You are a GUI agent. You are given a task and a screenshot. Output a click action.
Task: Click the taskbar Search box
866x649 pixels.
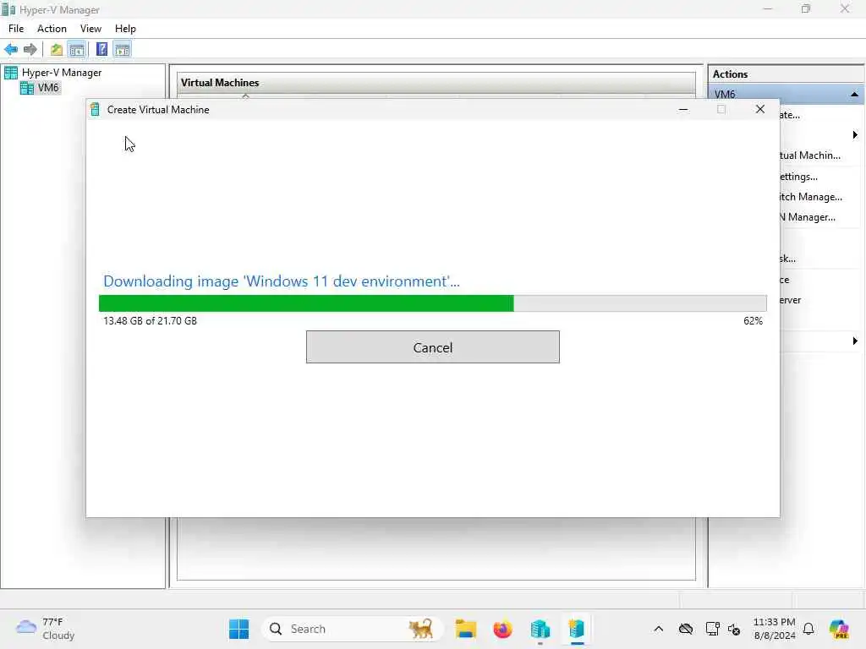tap(352, 629)
